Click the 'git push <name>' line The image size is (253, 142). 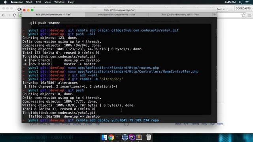(45, 23)
